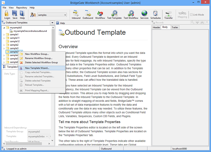Expand the sample11 tree node
Image resolution: width=211 pixels, height=152 pixels.
click(x=4, y=38)
